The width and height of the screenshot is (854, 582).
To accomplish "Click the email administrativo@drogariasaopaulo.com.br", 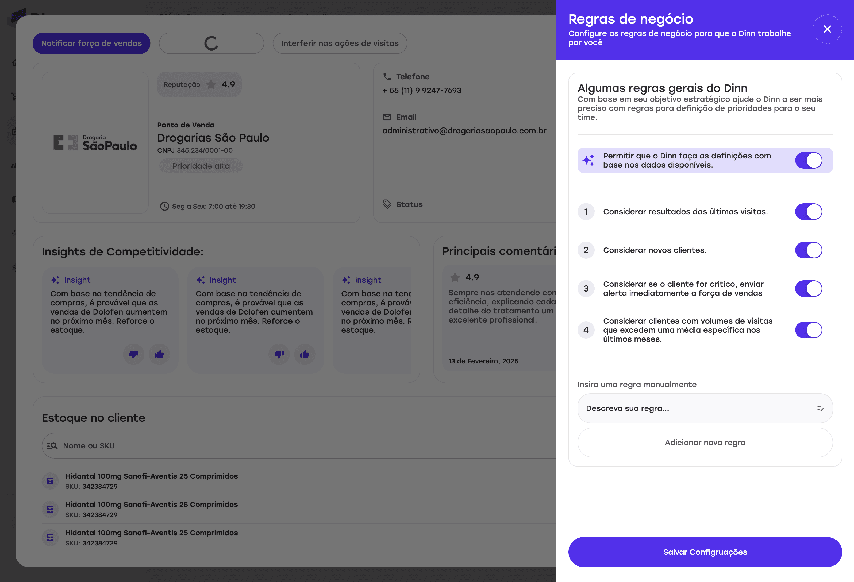I will coord(464,131).
